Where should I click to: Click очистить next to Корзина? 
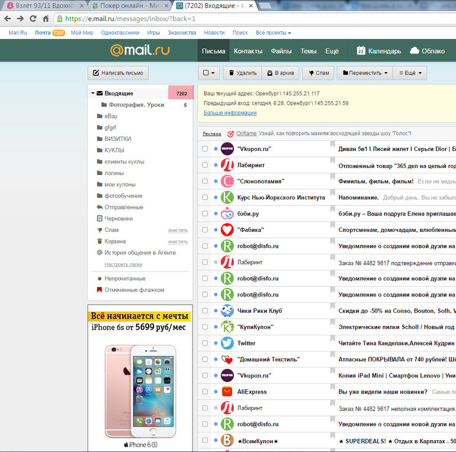pyautogui.click(x=178, y=242)
